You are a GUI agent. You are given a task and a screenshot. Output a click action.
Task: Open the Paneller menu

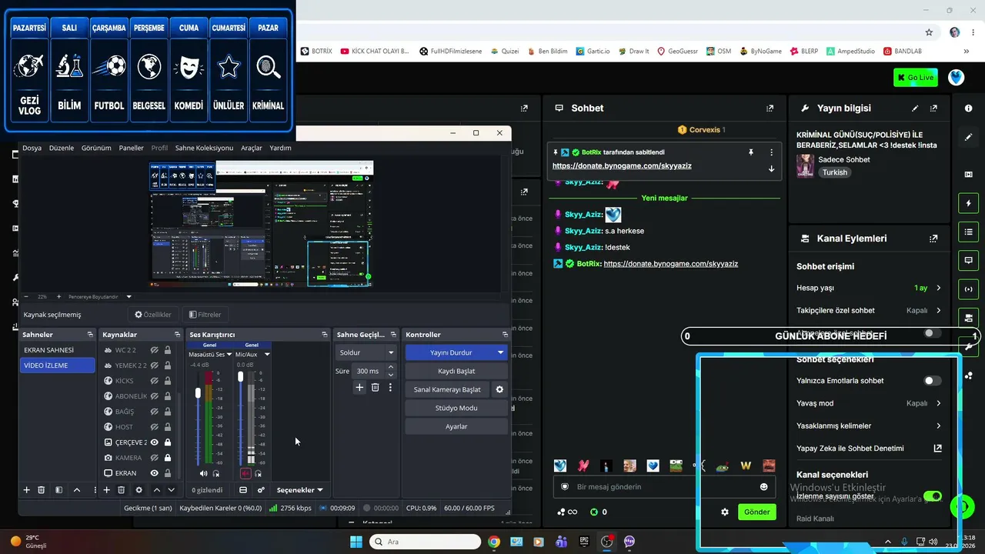tap(132, 148)
